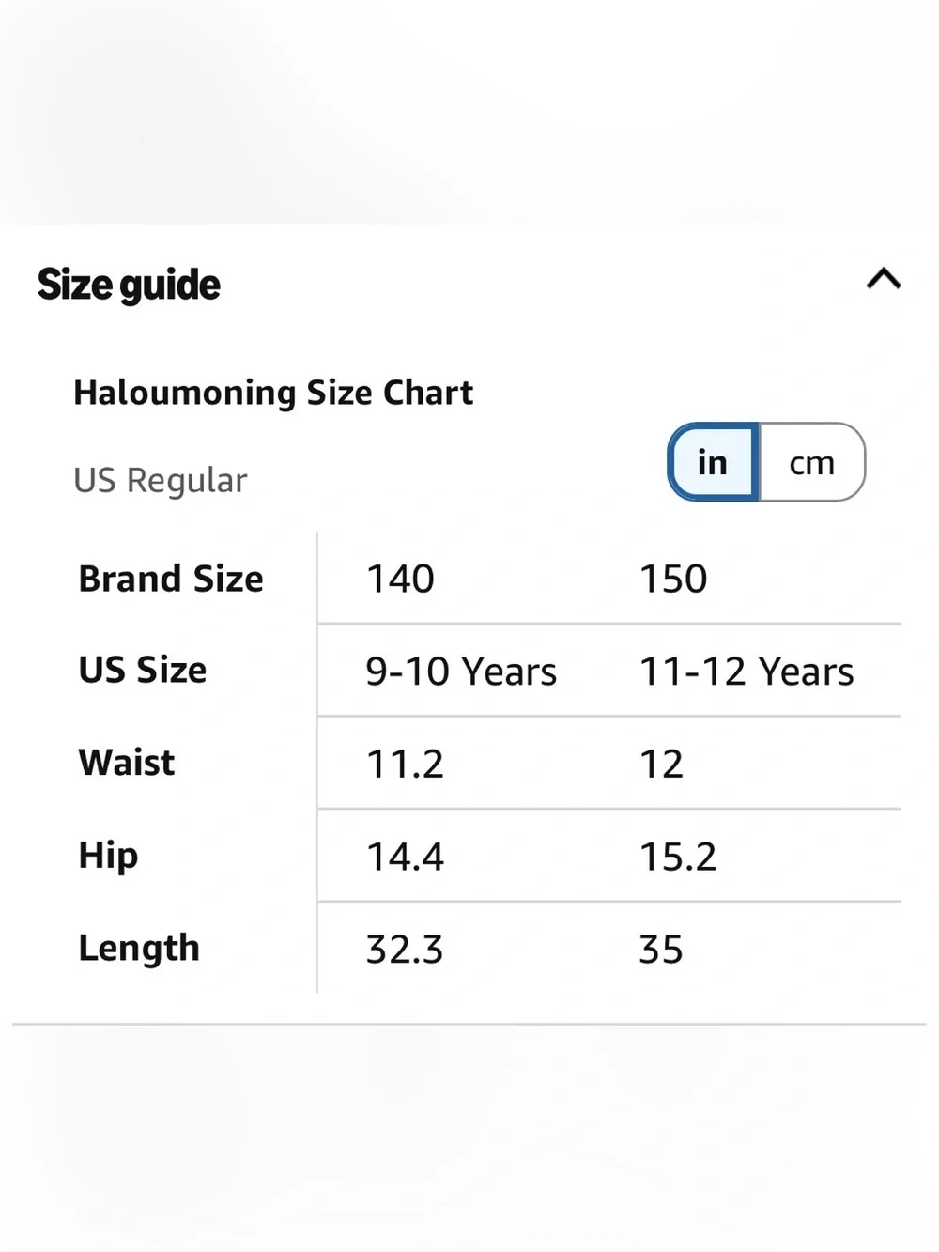
Task: Click the 15.2 hip value
Action: coord(678,857)
